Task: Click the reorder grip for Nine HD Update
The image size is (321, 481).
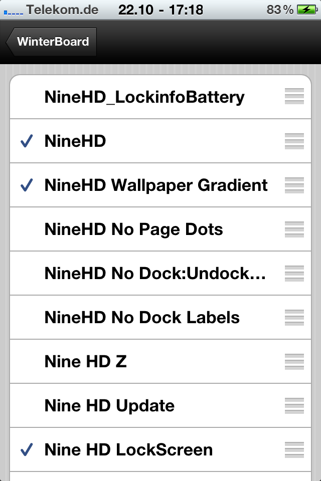Action: point(294,406)
